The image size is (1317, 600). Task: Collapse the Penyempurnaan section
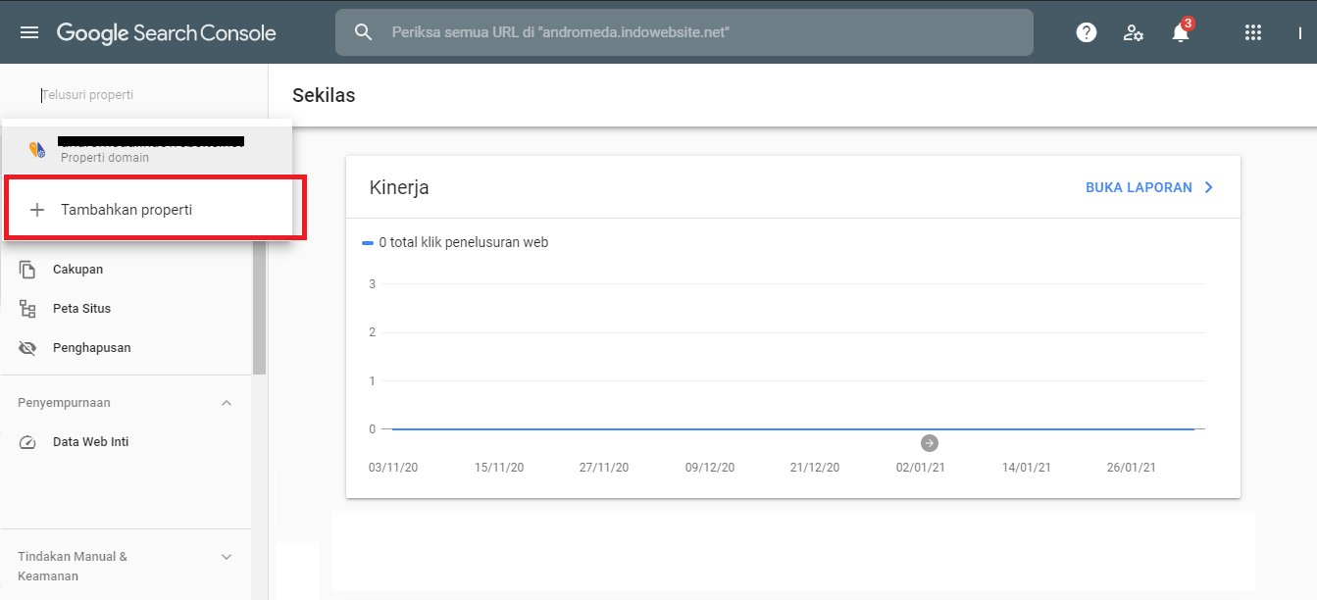(x=227, y=402)
